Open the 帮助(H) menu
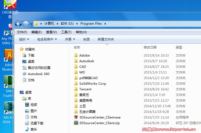This screenshot has width=201, height=133. pos(81,32)
